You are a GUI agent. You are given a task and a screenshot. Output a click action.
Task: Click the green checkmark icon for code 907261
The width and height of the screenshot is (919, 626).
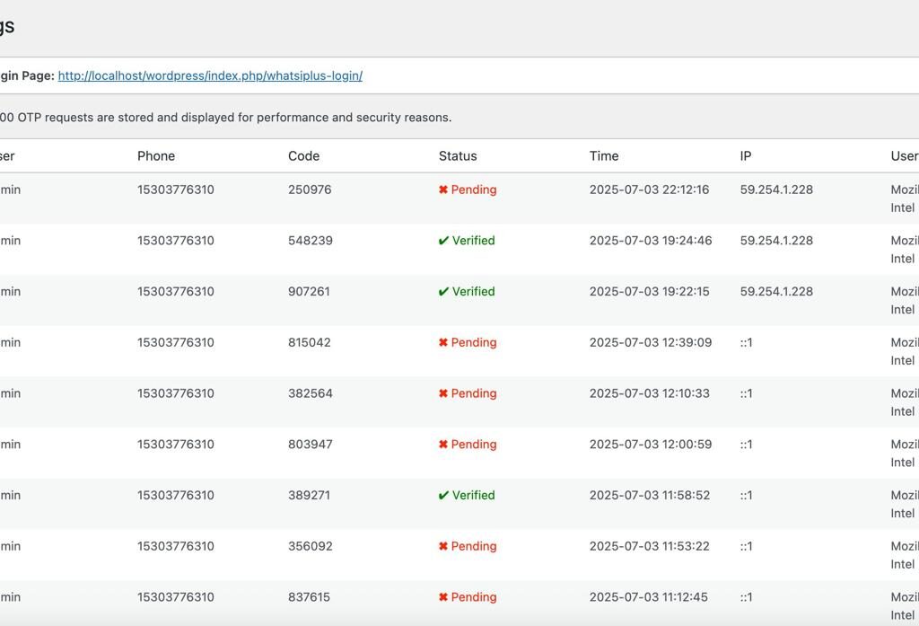(443, 292)
